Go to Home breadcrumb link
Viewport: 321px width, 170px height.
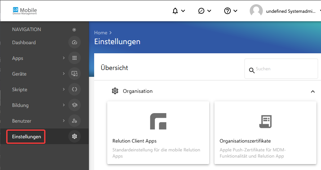pos(101,33)
